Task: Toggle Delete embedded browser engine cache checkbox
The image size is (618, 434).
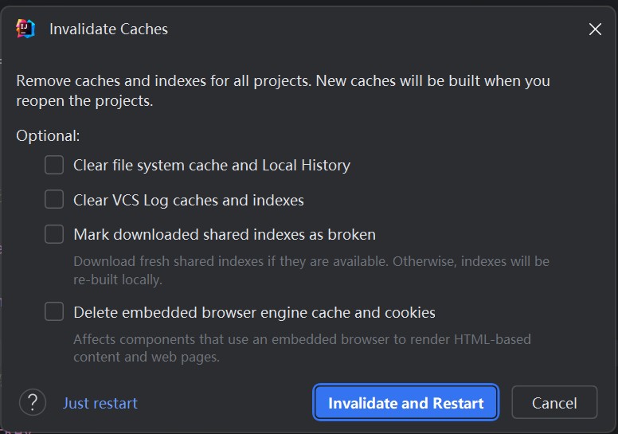Action: (54, 312)
